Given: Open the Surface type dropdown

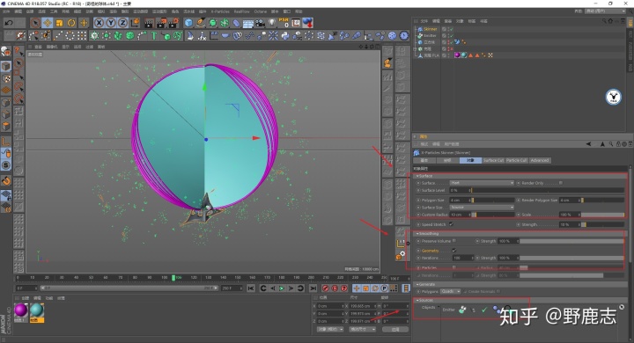Looking at the screenshot, I should [x=482, y=183].
